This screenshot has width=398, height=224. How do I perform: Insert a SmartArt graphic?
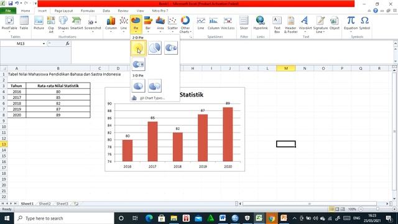point(76,23)
